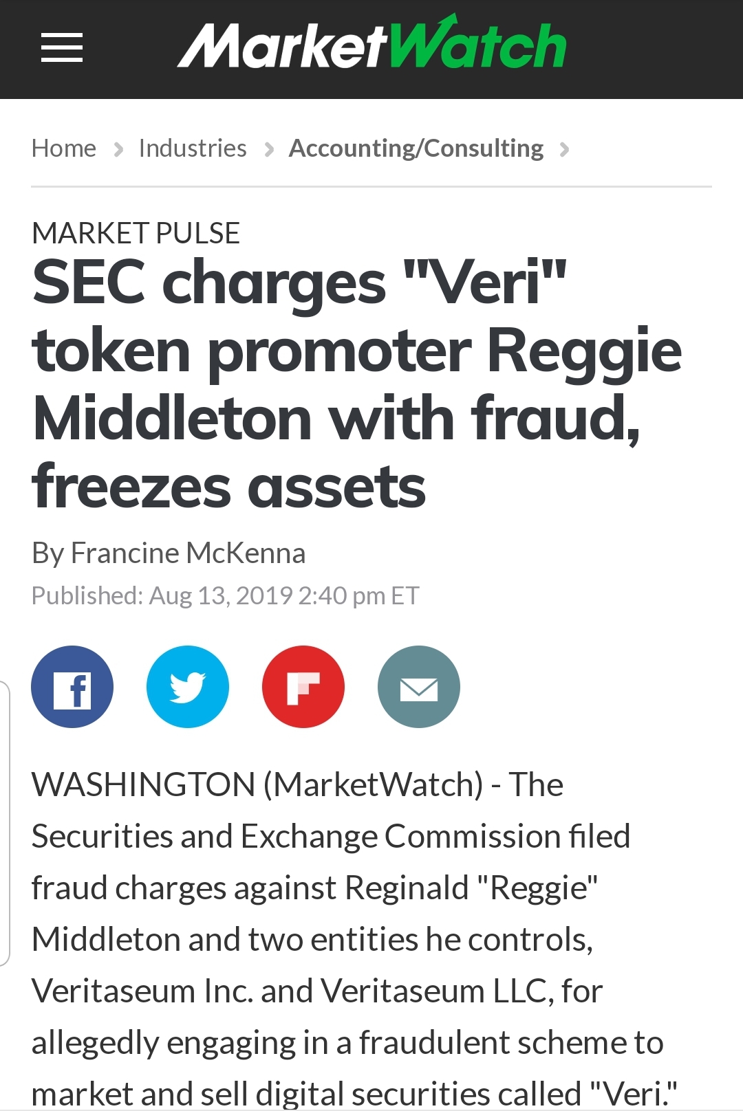Click chevron after Home breadcrumb
Viewport: 743px width, 1111px height.
pos(118,149)
